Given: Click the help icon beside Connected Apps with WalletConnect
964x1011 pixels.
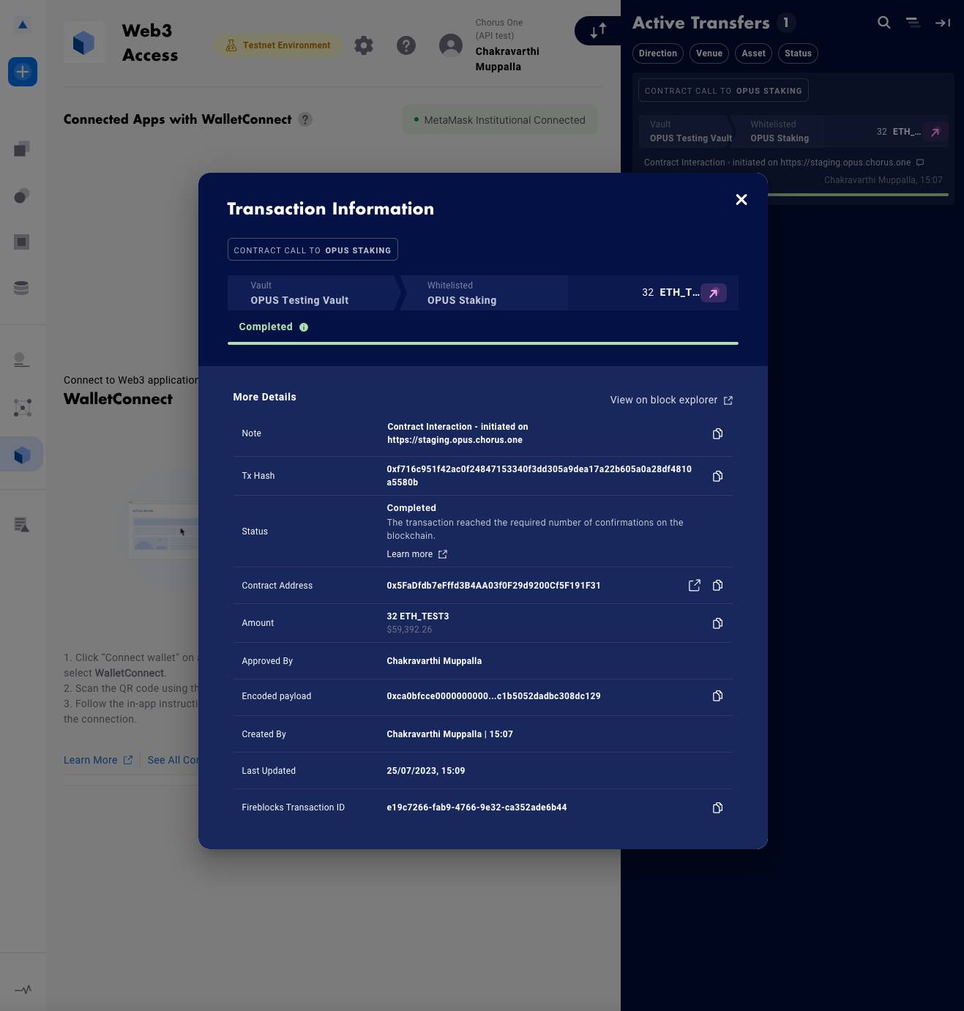Looking at the screenshot, I should [305, 119].
